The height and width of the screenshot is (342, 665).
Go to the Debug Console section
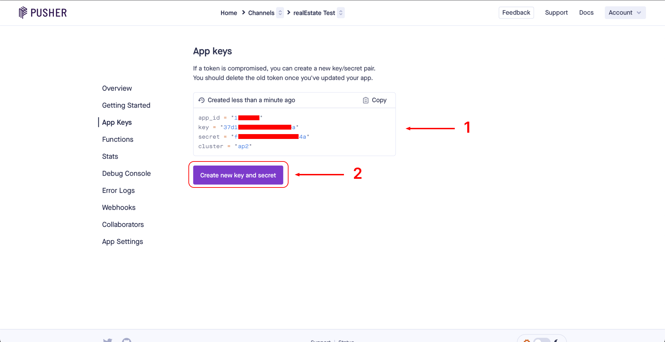pyautogui.click(x=126, y=174)
